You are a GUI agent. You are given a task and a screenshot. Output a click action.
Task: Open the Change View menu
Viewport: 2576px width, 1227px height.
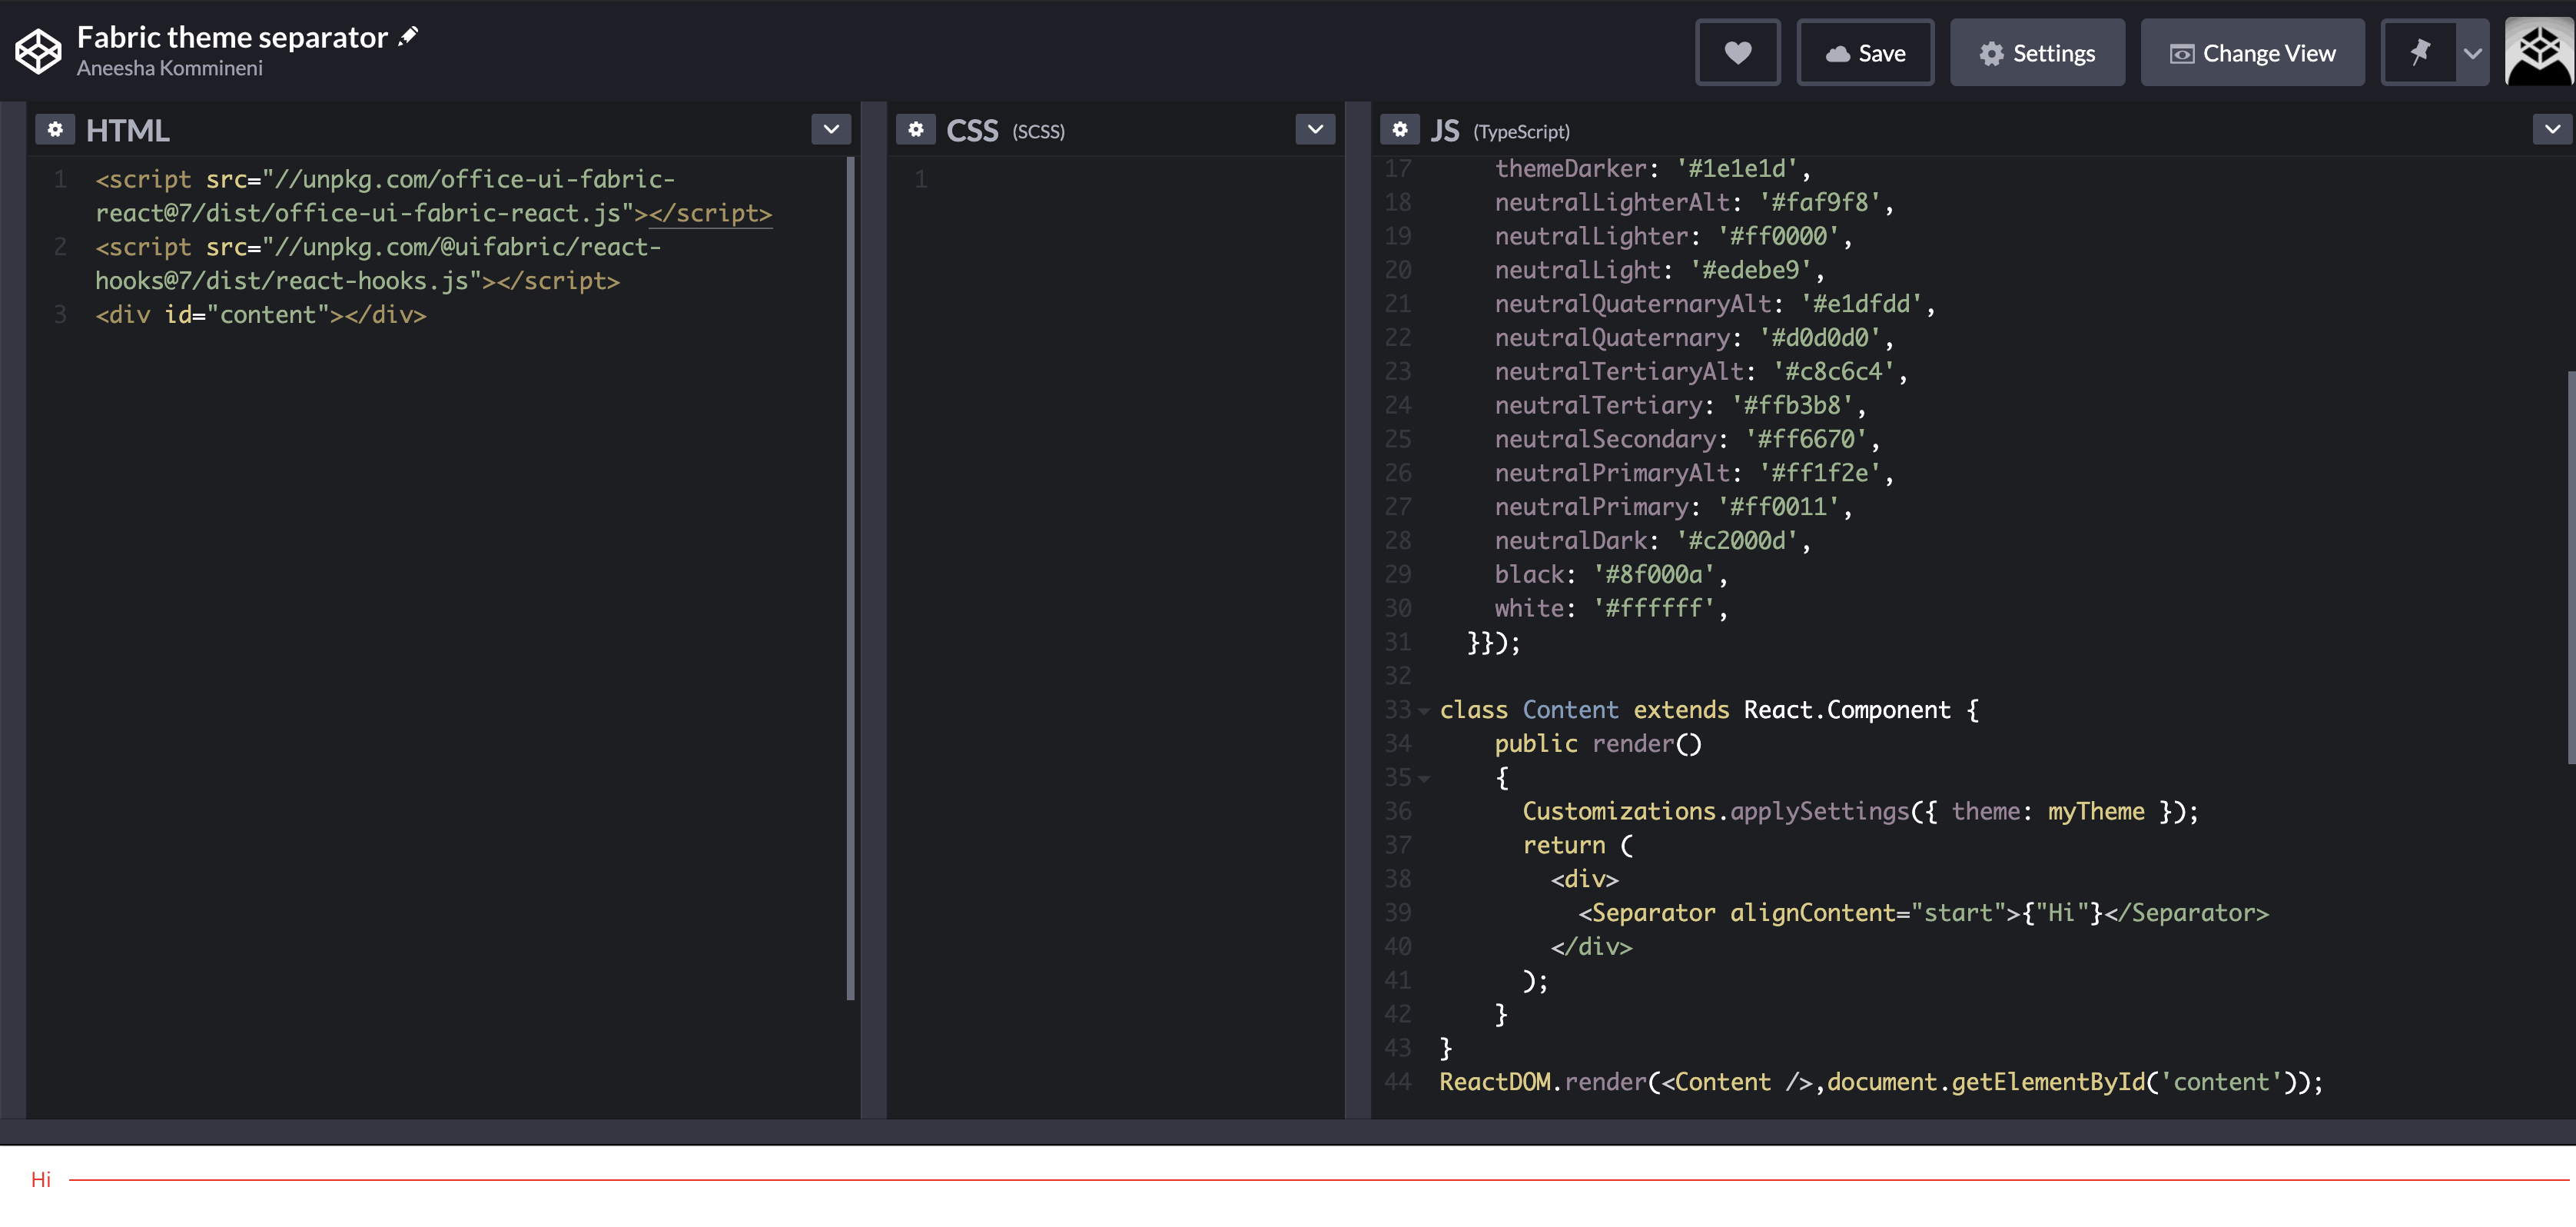tap(2252, 53)
